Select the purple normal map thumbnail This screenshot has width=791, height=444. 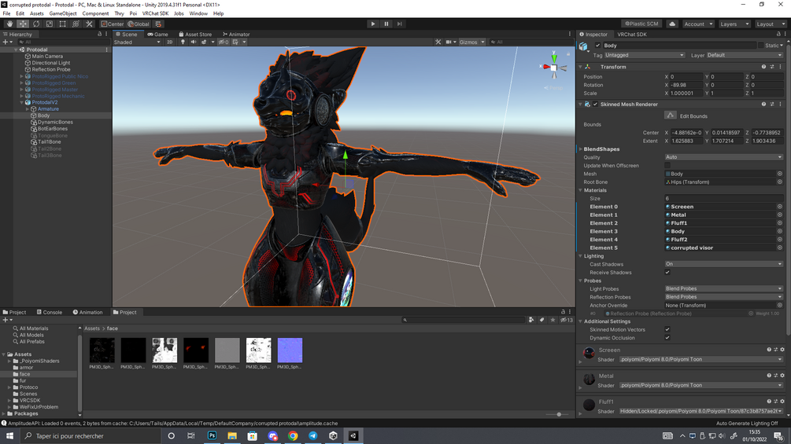point(290,350)
